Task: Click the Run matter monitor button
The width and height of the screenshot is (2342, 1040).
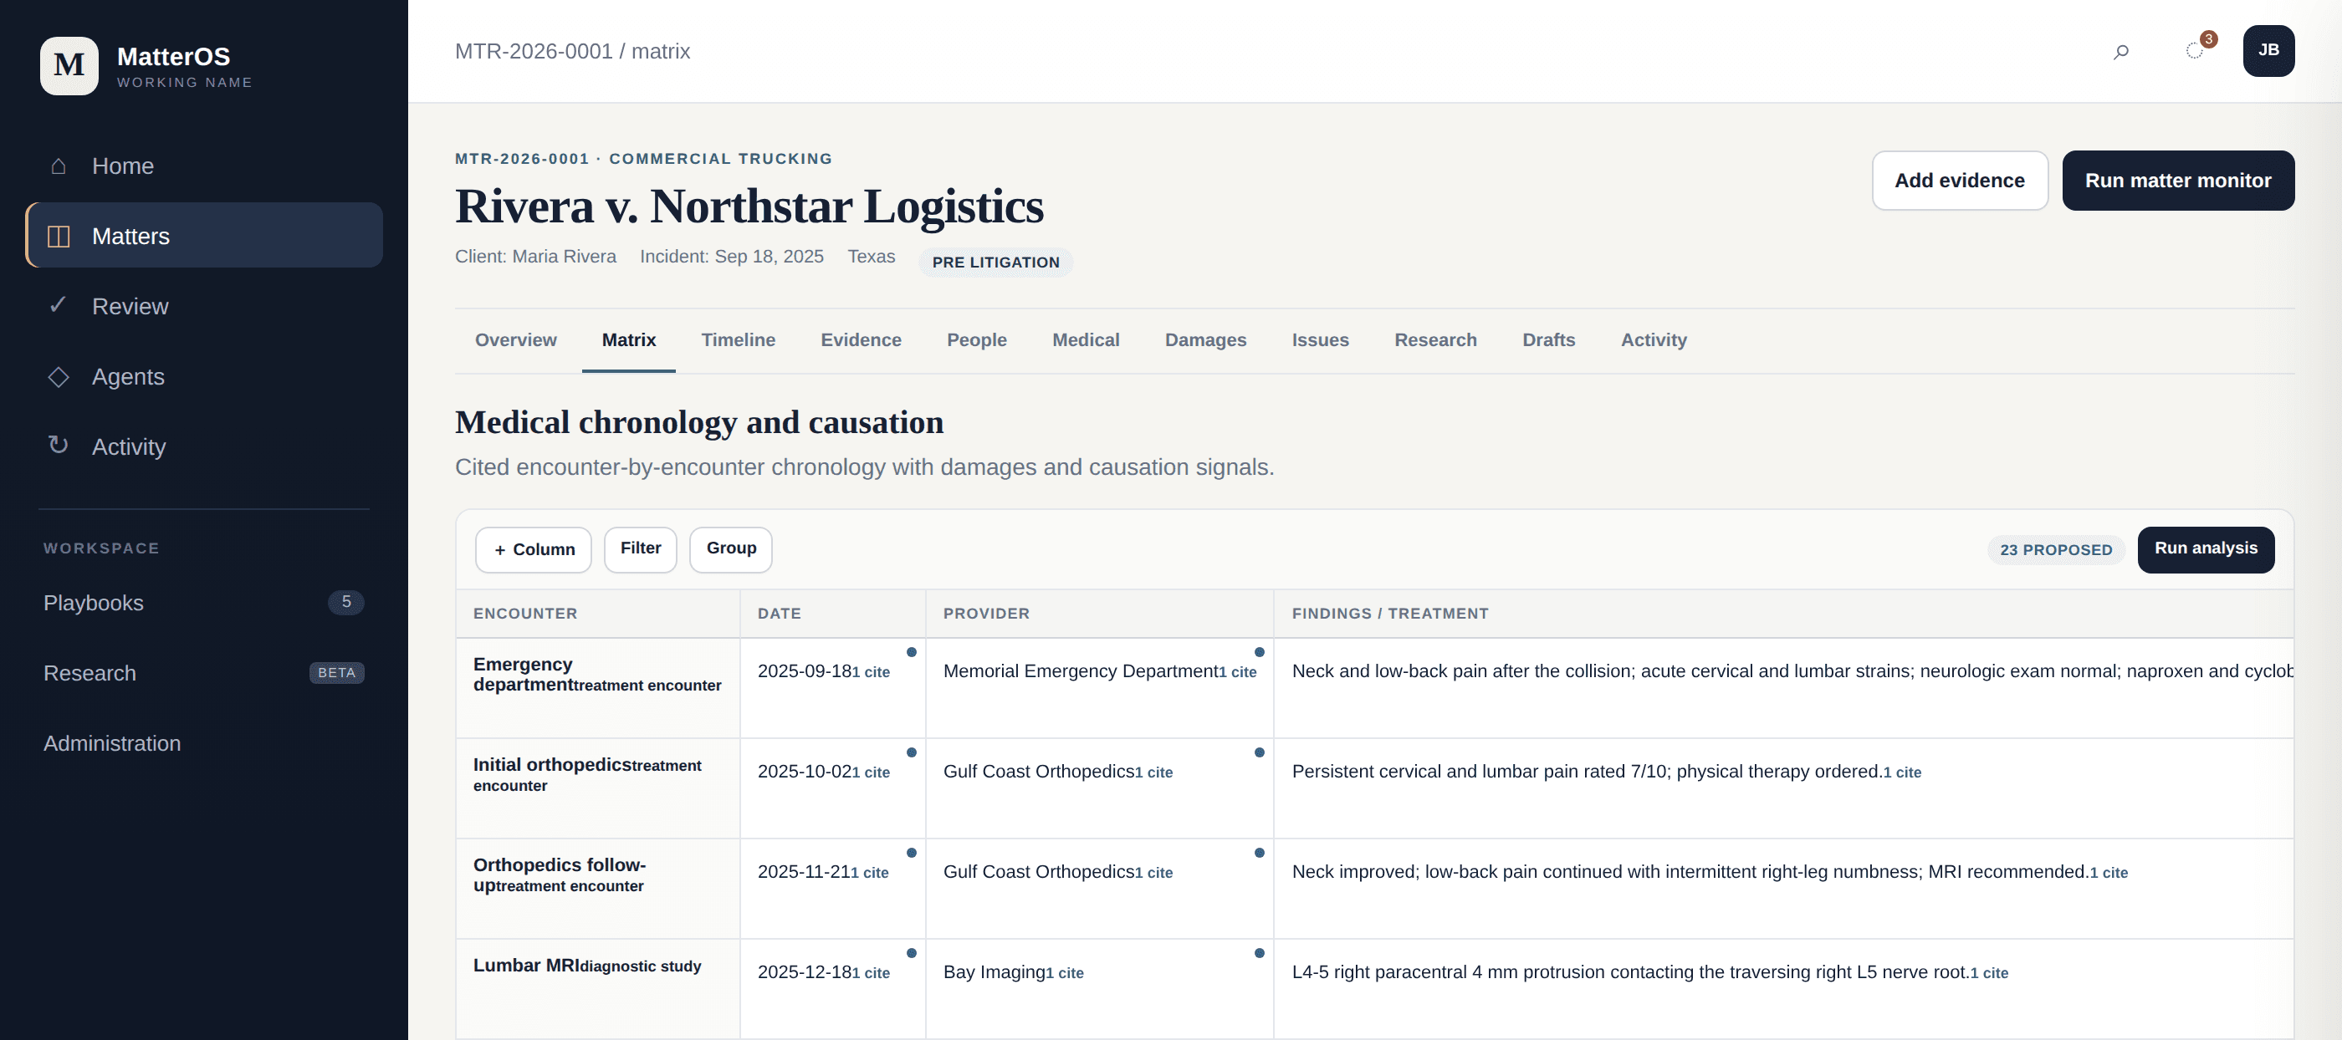Action: click(x=2177, y=181)
